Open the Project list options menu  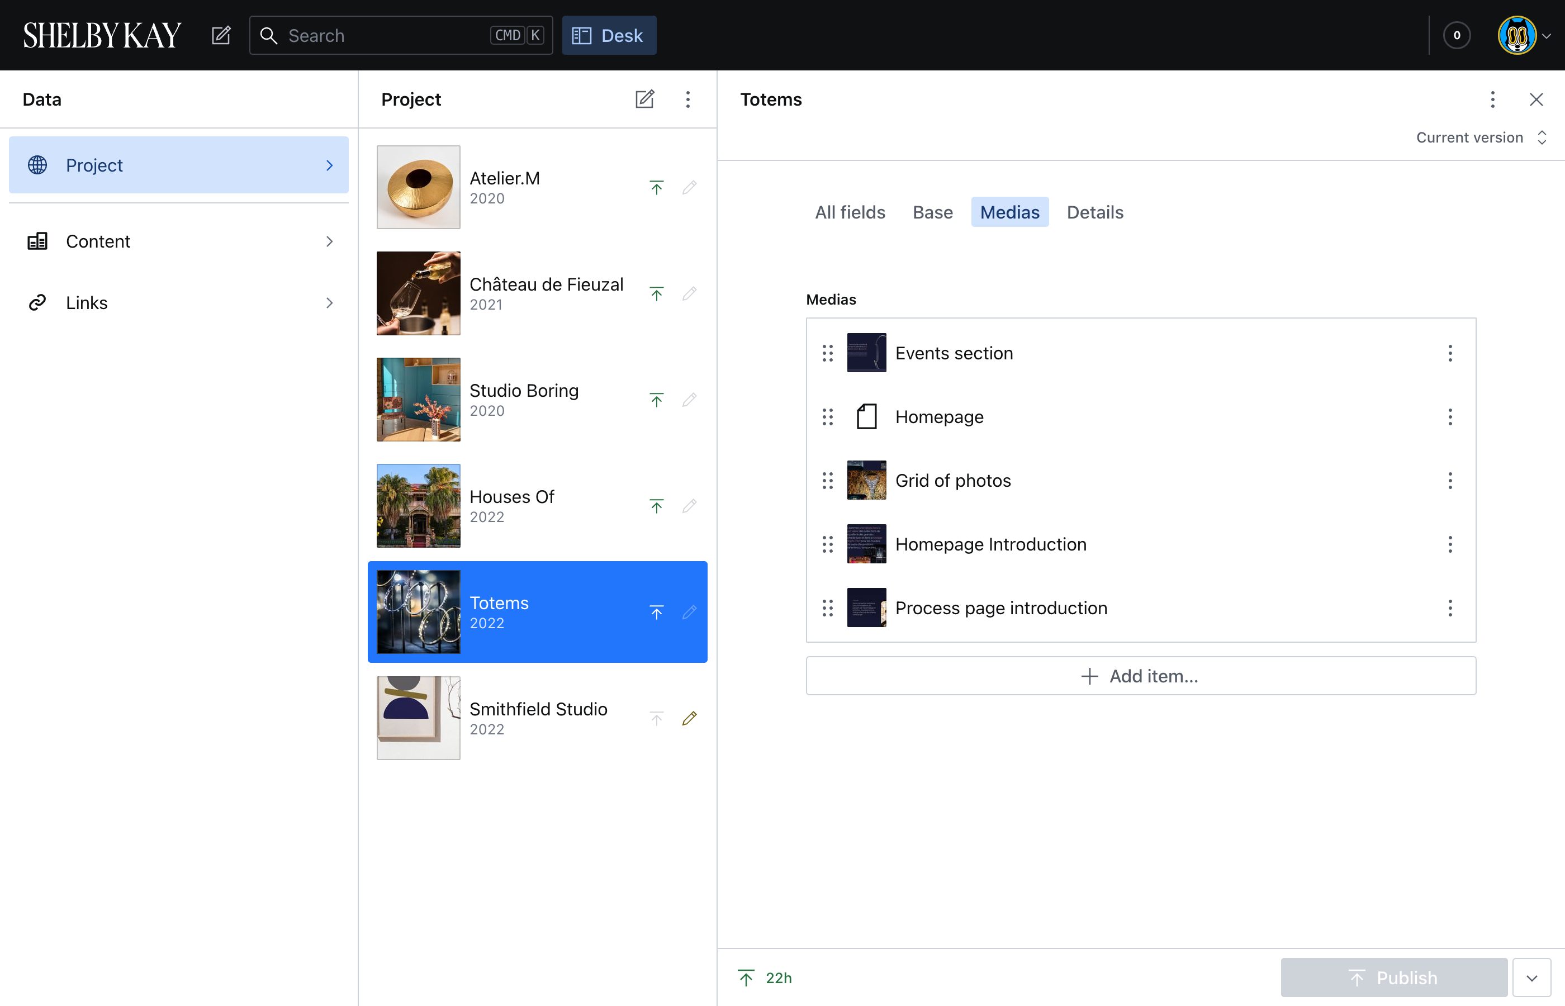pos(688,99)
